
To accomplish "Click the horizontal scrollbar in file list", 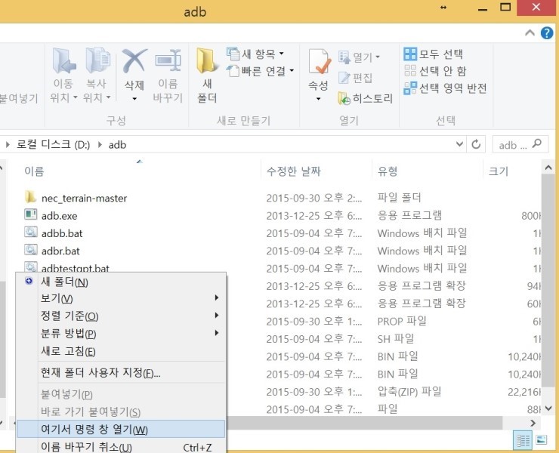I will point(378,424).
